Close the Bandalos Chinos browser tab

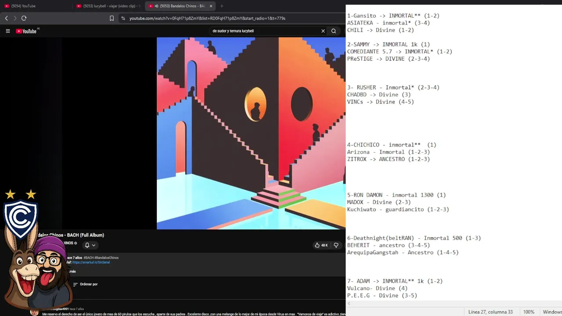point(211,6)
